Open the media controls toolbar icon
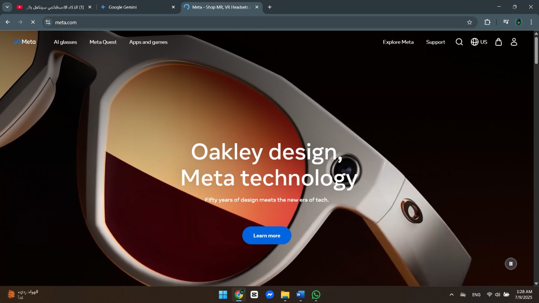Image resolution: width=539 pixels, height=303 pixels. click(x=506, y=22)
